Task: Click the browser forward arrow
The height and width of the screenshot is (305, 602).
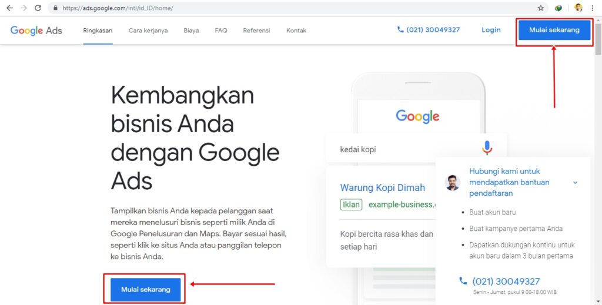Action: click(x=24, y=8)
